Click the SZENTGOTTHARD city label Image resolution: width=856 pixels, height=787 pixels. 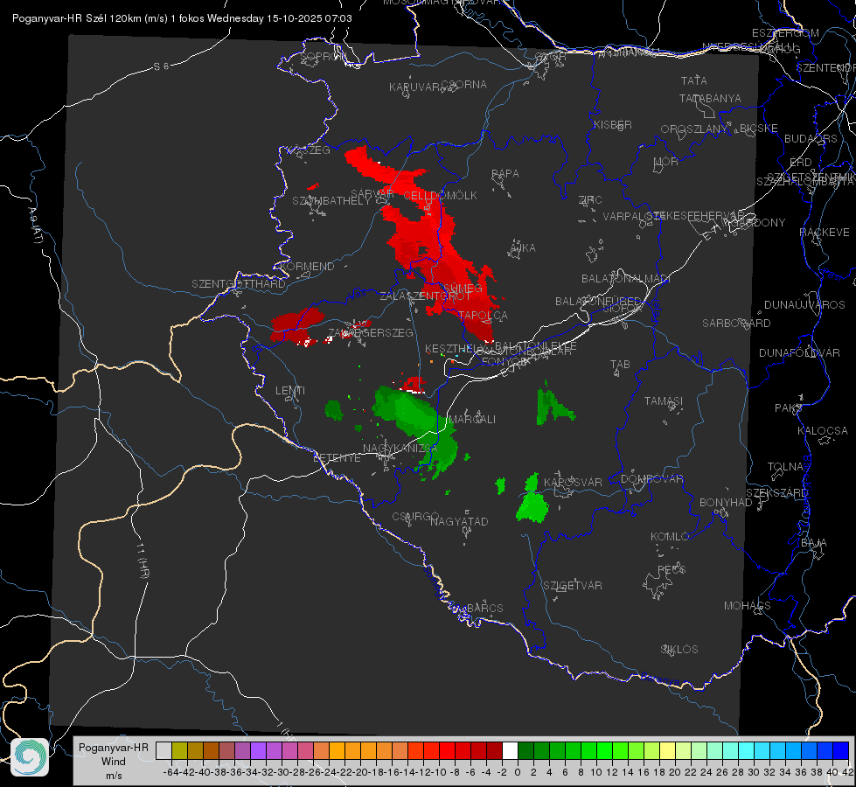239,284
